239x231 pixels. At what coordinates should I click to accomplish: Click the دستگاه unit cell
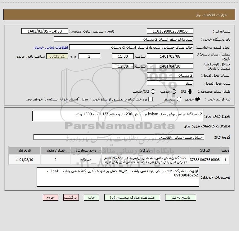click(86, 160)
